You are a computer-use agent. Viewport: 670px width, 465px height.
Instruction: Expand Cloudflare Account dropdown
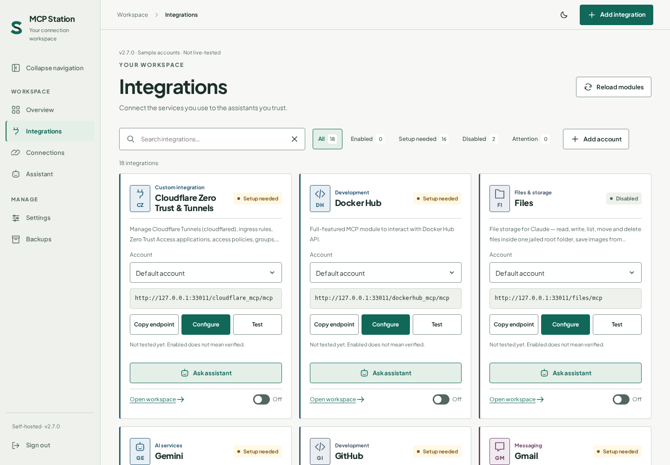(x=206, y=272)
